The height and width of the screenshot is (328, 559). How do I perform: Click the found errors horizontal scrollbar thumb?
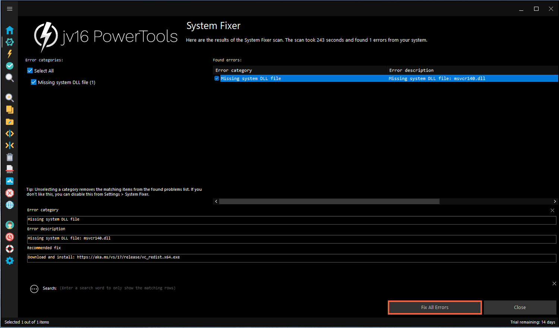click(x=329, y=201)
